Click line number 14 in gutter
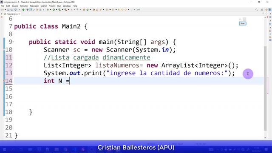 coord(8,81)
